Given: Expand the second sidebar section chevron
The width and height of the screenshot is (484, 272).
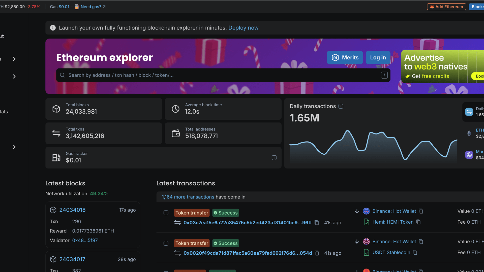Looking at the screenshot, I should pos(14,76).
